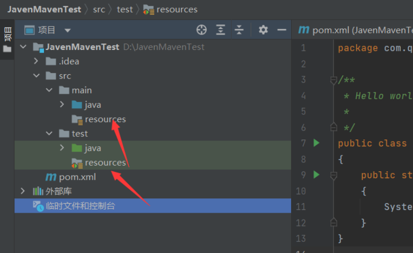Click the Expand All toolbar icon
This screenshot has height=253, width=413.
(221, 30)
